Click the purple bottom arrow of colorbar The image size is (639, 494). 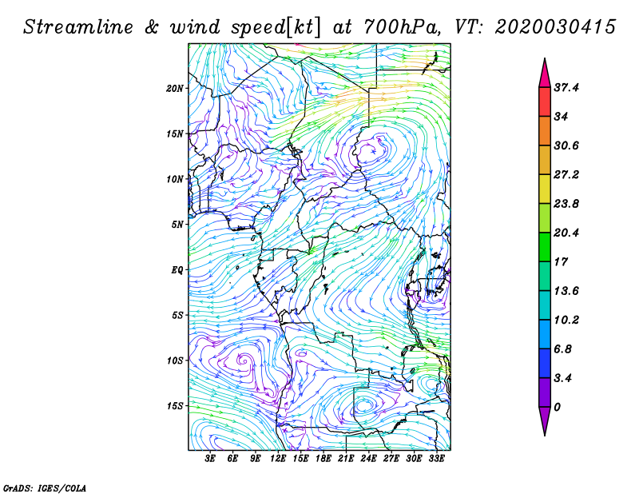tap(545, 421)
